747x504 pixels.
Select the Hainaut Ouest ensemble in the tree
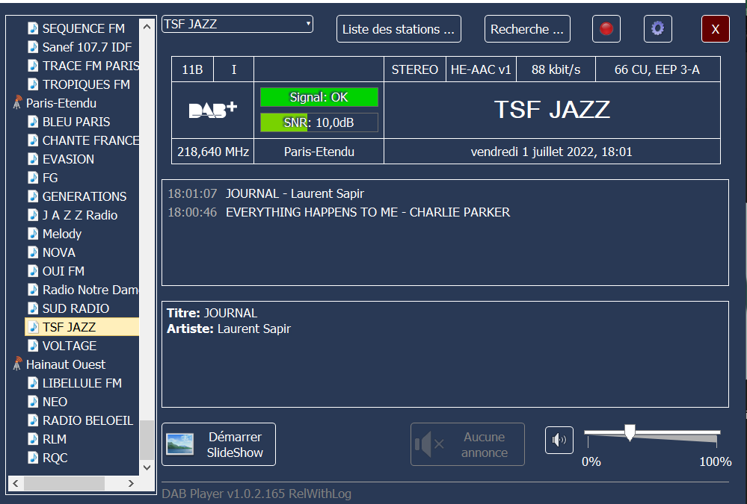pyautogui.click(x=66, y=364)
